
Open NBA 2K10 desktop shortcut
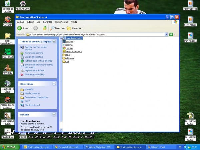pos(8,69)
